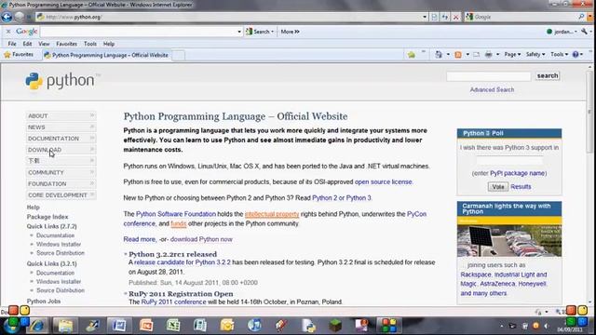Viewport: 596px width, 335px height.
Task: Click the python.org site search field
Action: (x=488, y=76)
